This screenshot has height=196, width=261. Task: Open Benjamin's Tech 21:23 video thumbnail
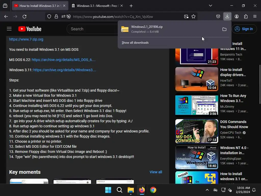[197, 56]
